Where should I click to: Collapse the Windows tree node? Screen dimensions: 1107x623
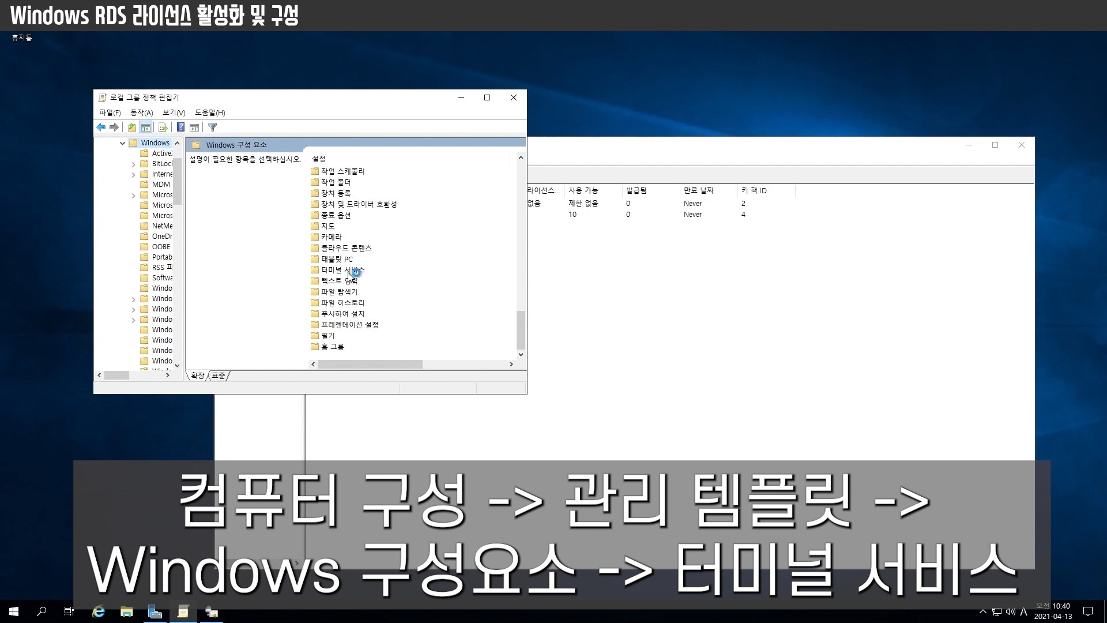[x=122, y=143]
